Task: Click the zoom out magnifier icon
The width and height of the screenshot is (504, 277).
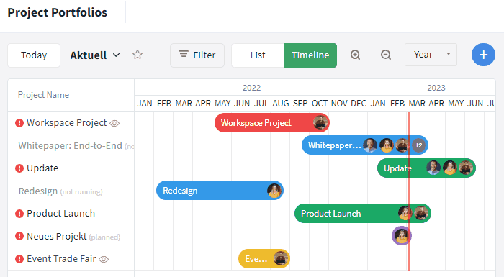Action: click(386, 55)
